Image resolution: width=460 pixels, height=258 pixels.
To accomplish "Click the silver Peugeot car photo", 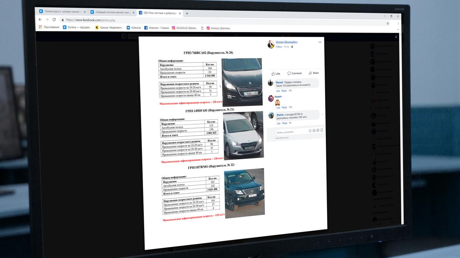I will tap(243, 135).
